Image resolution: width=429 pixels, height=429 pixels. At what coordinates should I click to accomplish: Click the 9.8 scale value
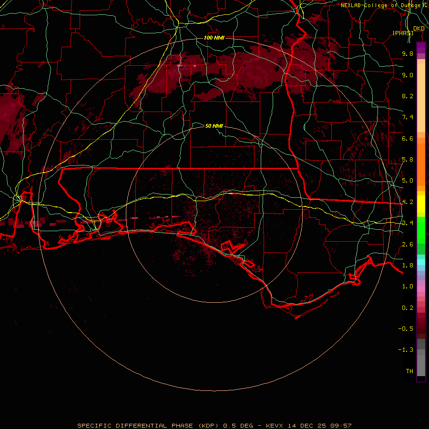(x=408, y=53)
